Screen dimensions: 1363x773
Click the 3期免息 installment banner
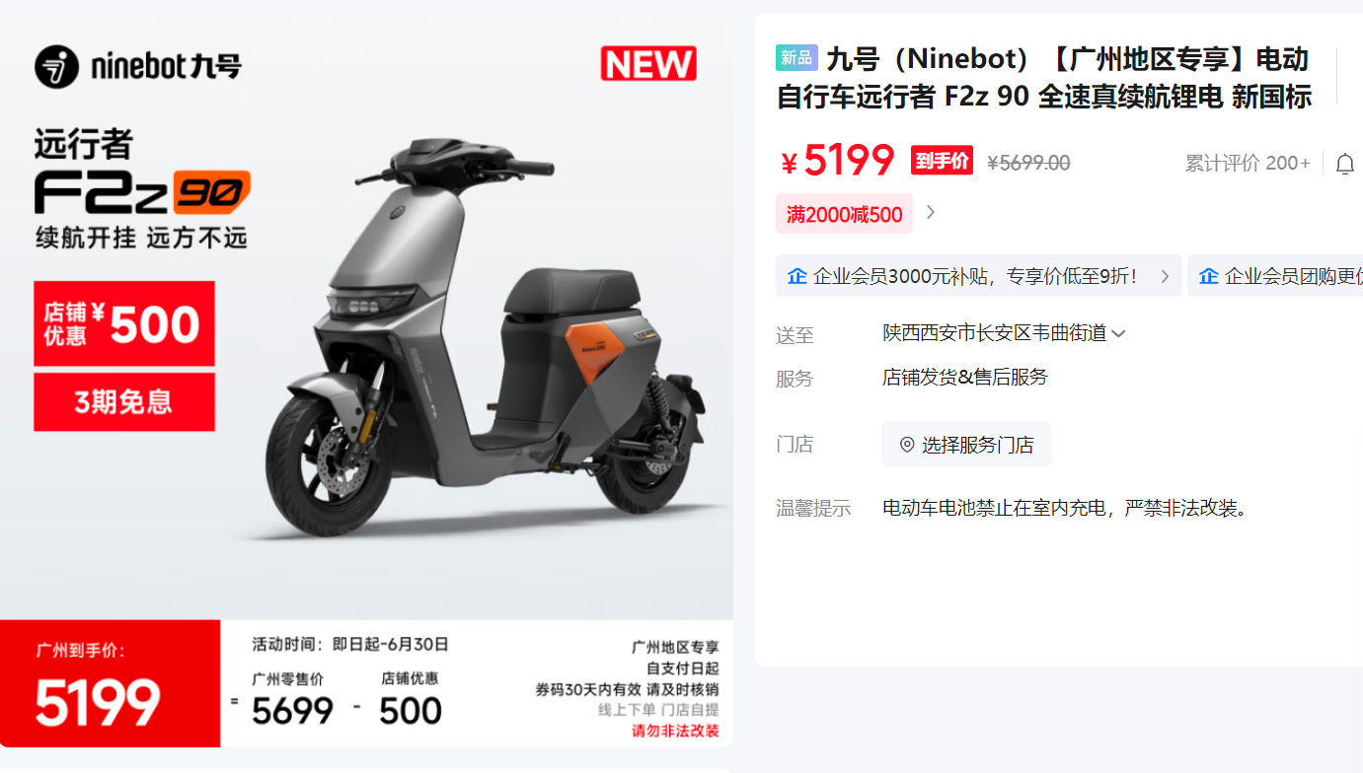click(124, 401)
